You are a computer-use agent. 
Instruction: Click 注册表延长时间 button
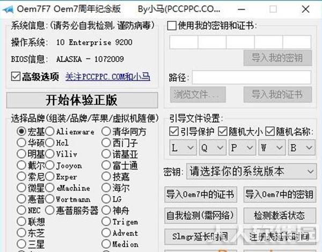click(280, 236)
